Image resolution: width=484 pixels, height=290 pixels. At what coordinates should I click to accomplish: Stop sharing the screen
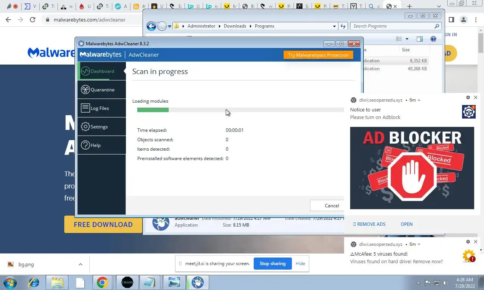coord(273,264)
